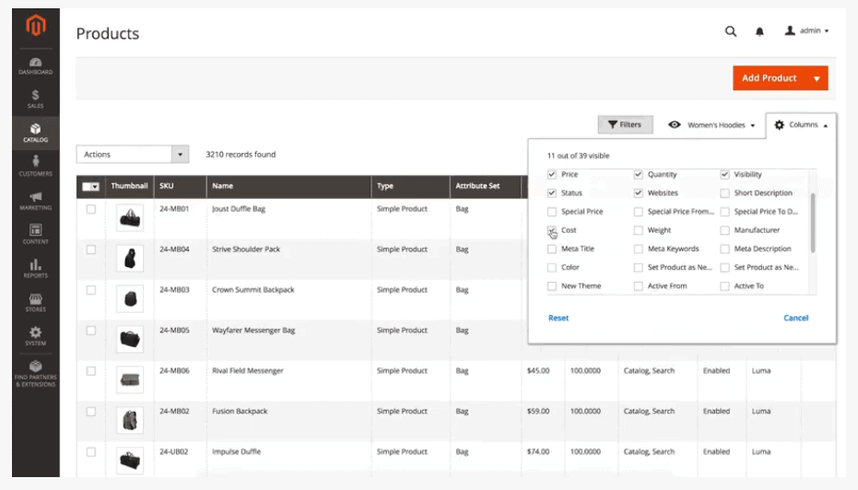Select the Strive Shoulder Pack row checkbox
858x490 pixels.
(x=91, y=250)
